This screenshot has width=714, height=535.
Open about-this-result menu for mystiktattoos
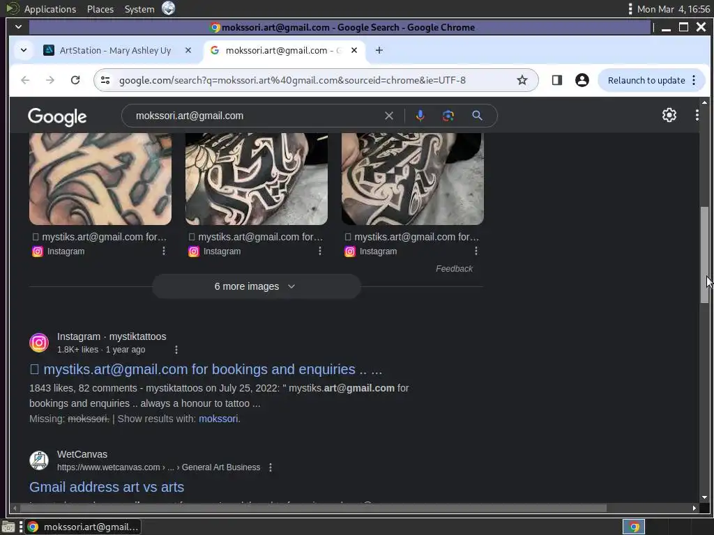point(176,350)
